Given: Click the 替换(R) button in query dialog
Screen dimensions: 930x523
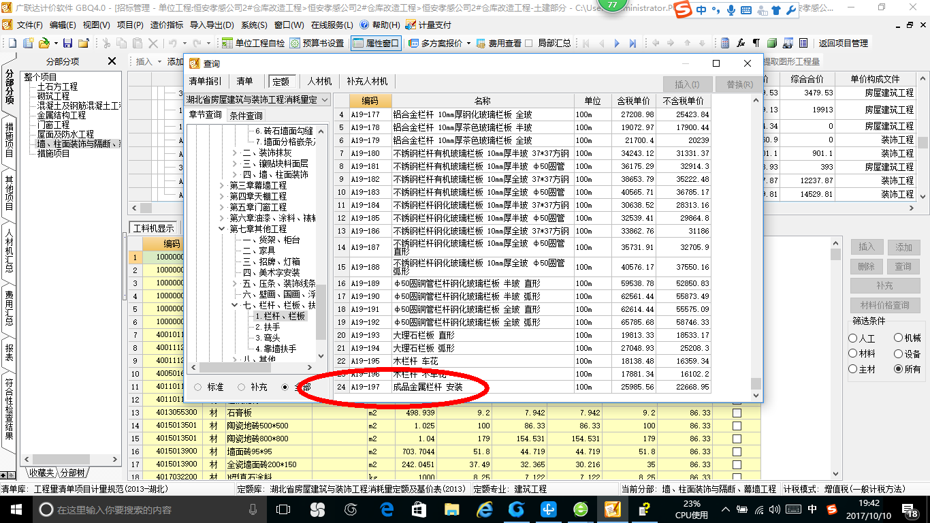Looking at the screenshot, I should click(x=739, y=84).
